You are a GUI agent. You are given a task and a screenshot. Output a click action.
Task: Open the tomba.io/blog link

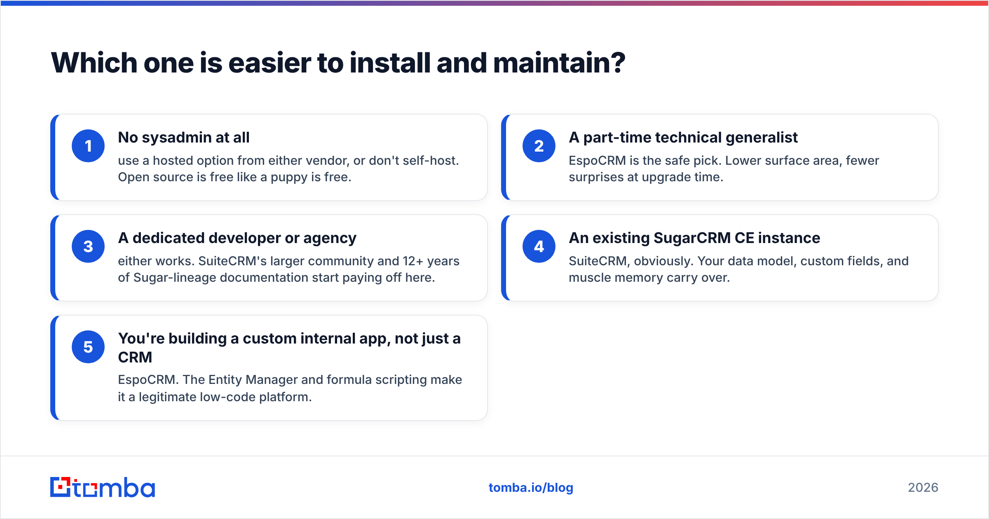(531, 488)
